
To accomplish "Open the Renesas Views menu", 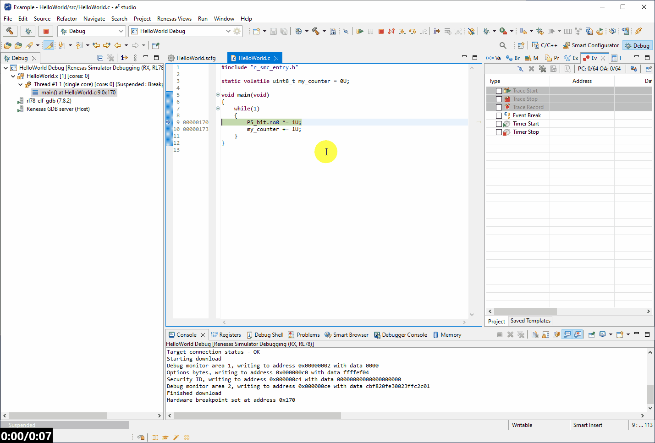I will 174,19.
